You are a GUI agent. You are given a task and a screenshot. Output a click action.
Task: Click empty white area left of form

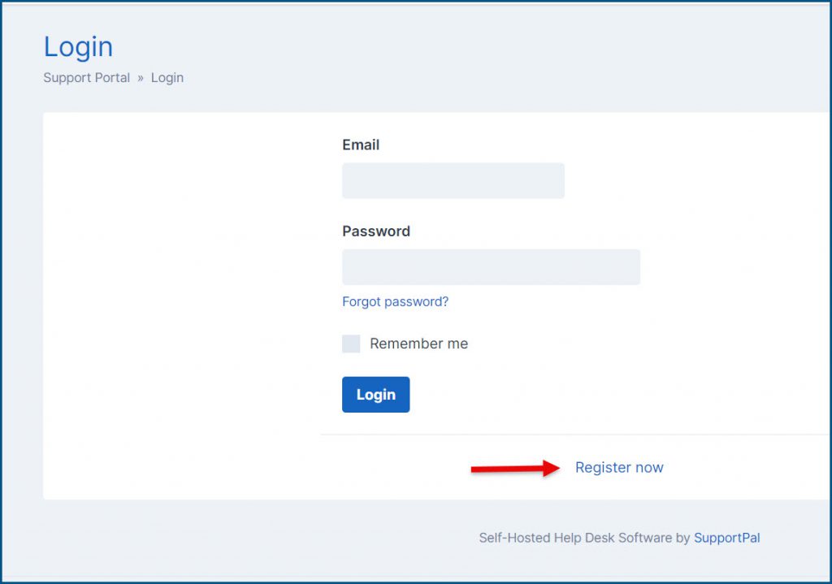[x=180, y=305]
